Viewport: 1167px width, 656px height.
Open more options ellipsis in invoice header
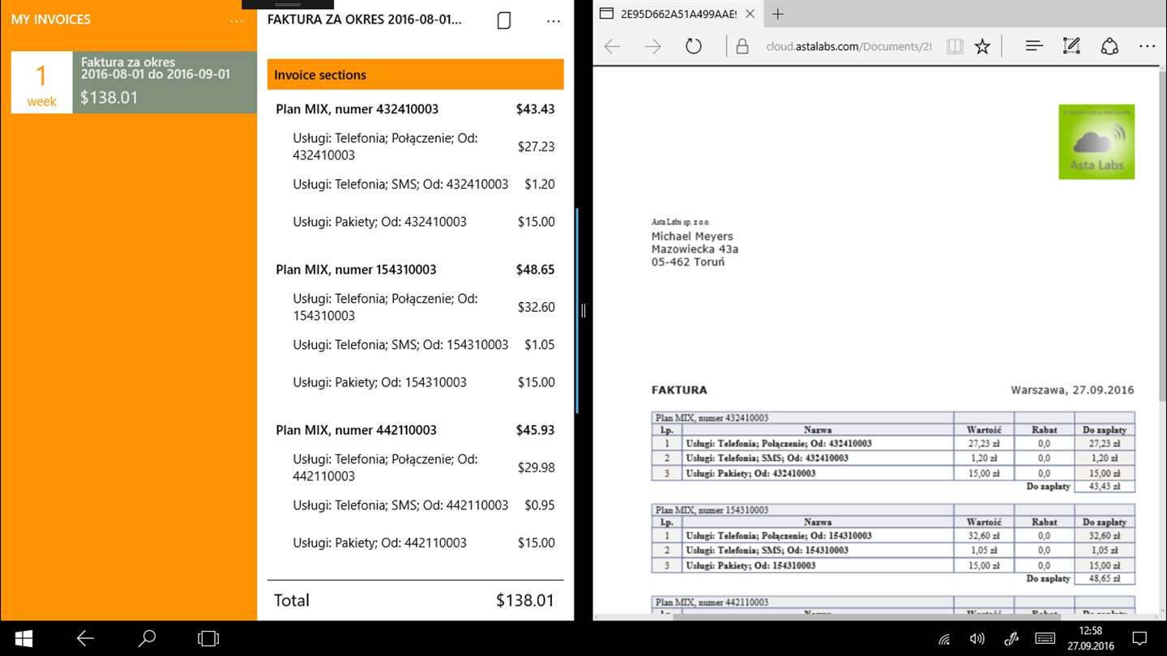554,21
